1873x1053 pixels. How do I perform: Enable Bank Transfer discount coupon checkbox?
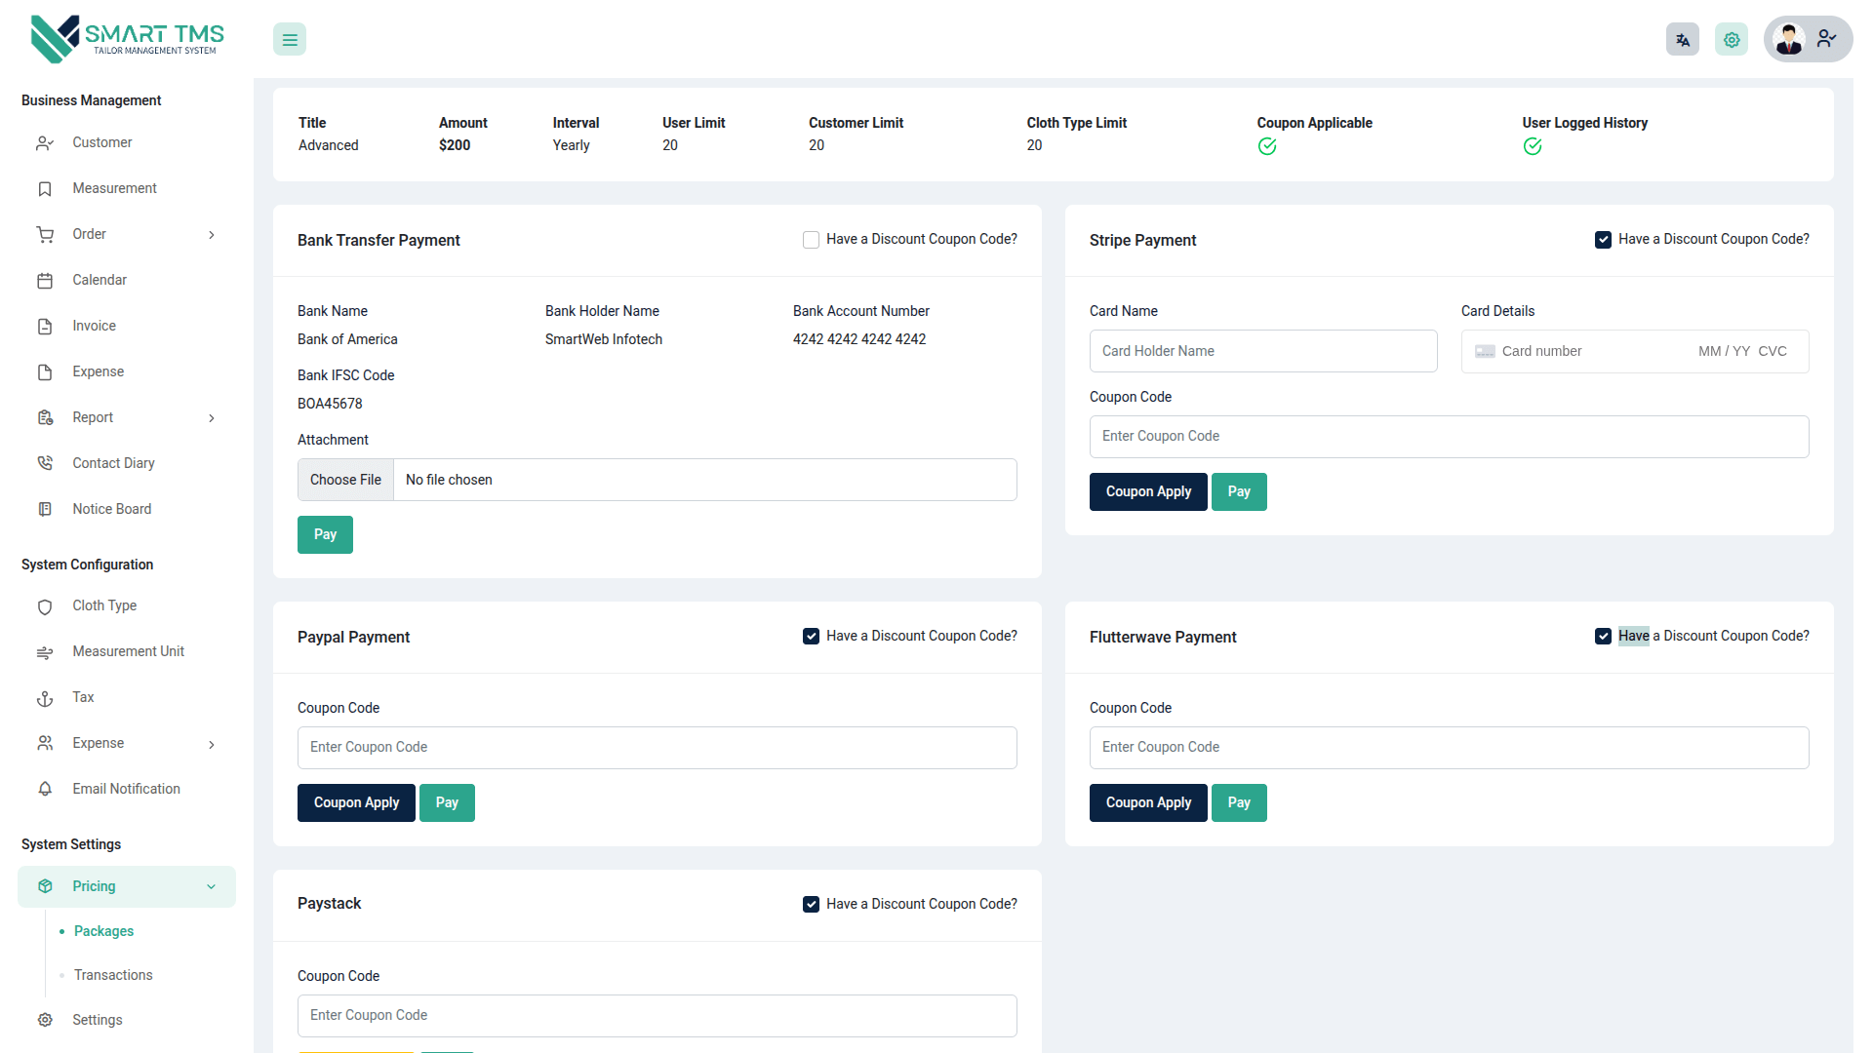click(811, 240)
